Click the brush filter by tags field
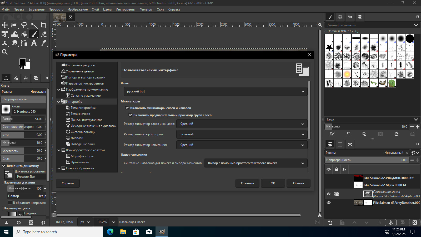 (372, 25)
